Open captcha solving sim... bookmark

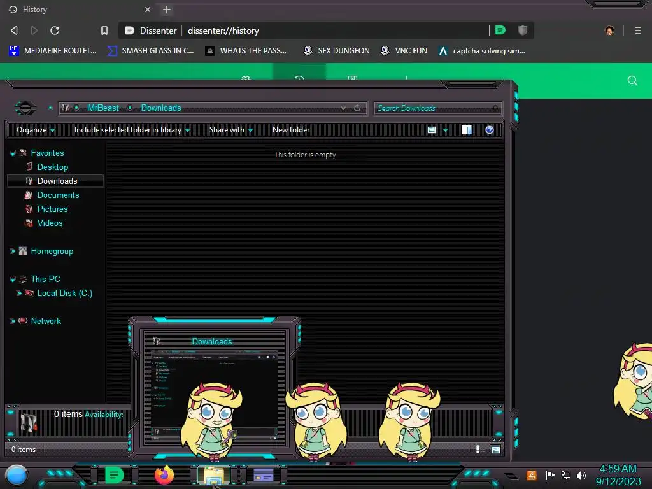(481, 51)
